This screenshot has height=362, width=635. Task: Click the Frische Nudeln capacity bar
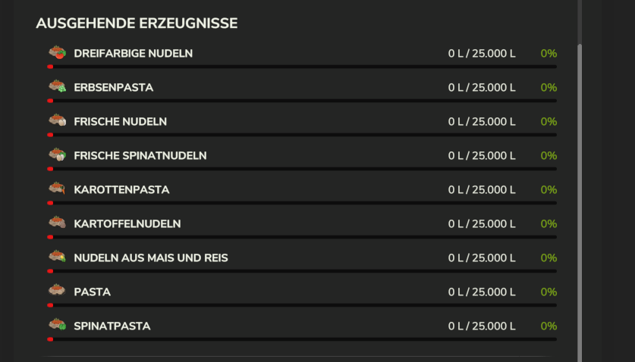(302, 135)
